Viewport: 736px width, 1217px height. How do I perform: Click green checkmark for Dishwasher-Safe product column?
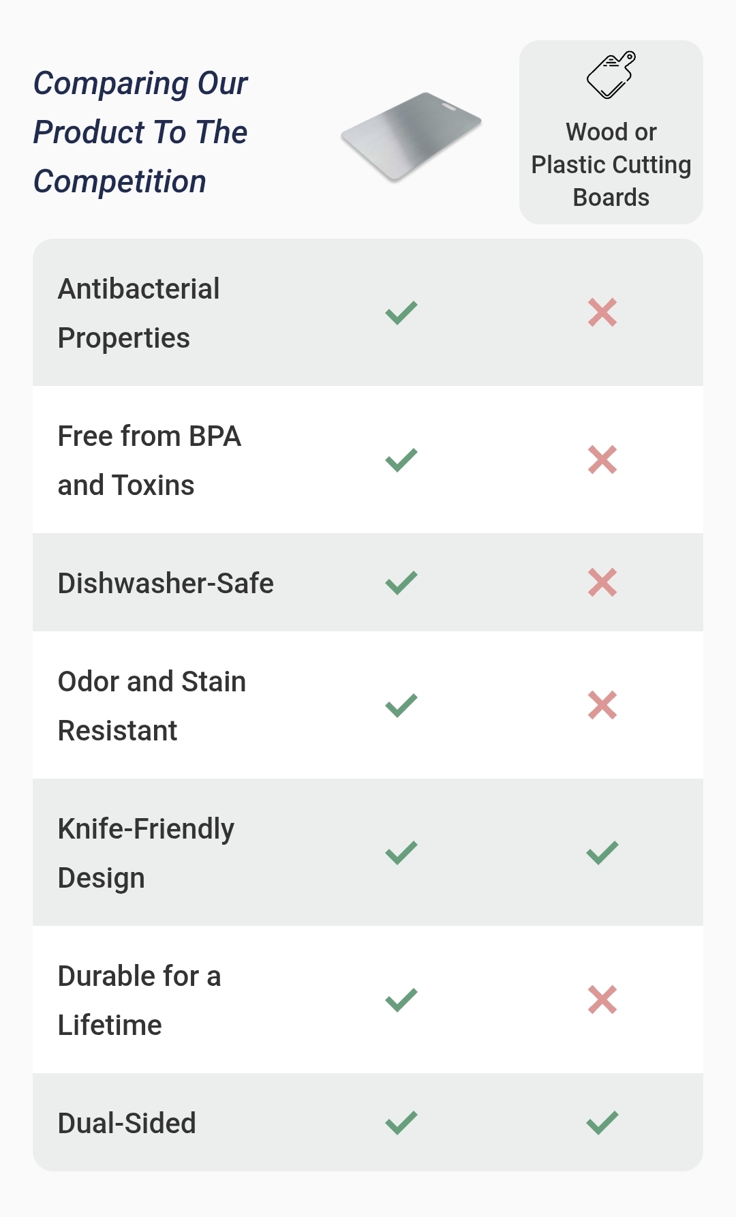coord(401,582)
